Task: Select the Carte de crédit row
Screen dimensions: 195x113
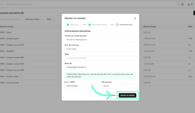Action: (x=98, y=83)
